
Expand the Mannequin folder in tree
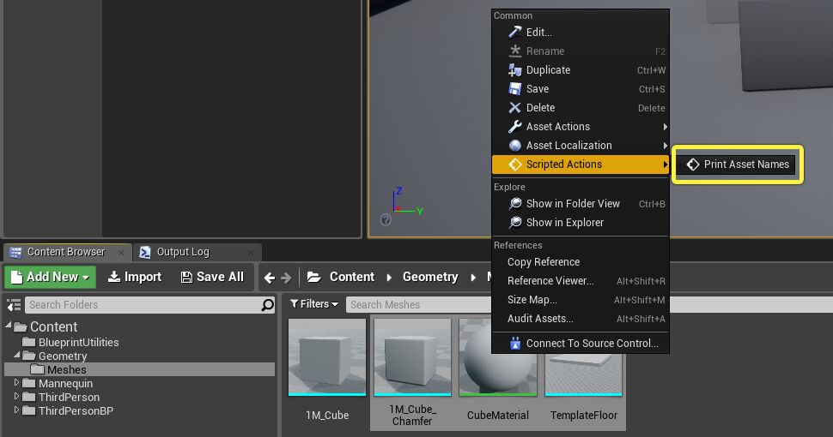[17, 384]
